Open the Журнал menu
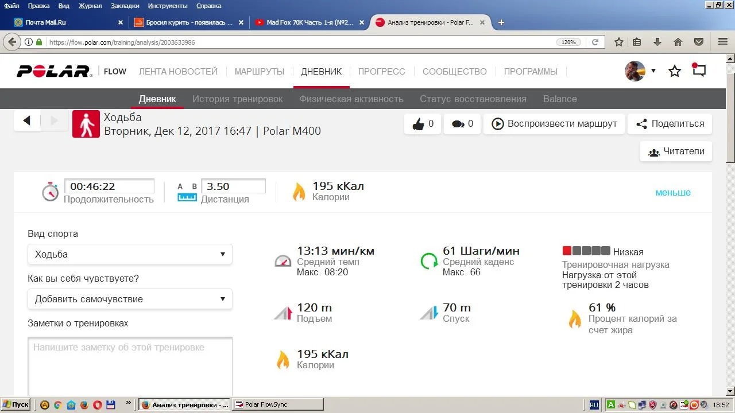Viewport: 735px width, 413px height. (90, 6)
